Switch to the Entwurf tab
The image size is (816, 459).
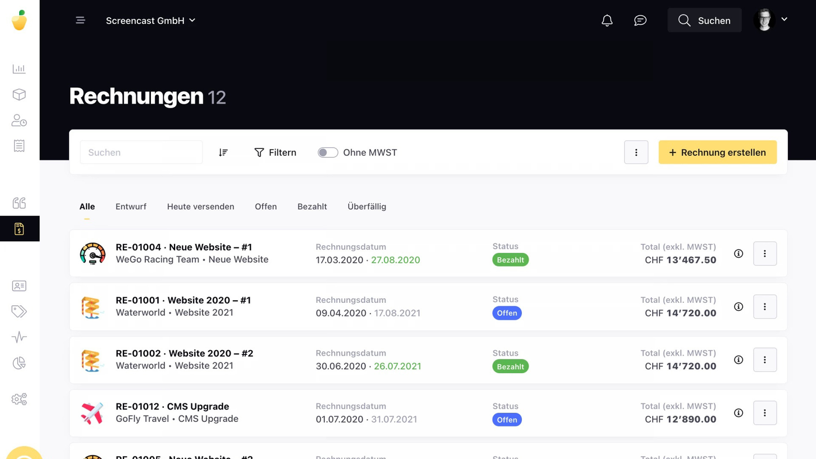(x=131, y=207)
